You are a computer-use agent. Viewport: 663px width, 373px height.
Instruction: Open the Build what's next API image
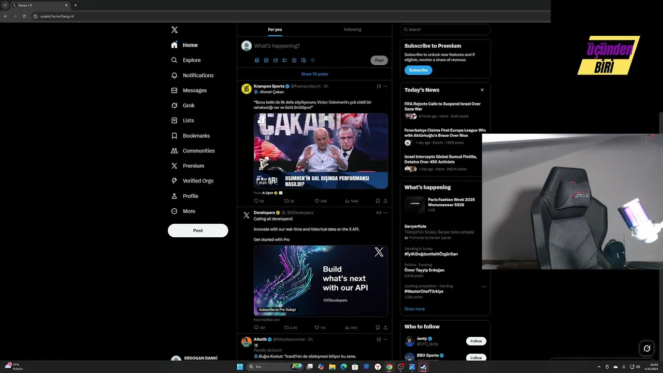321,280
